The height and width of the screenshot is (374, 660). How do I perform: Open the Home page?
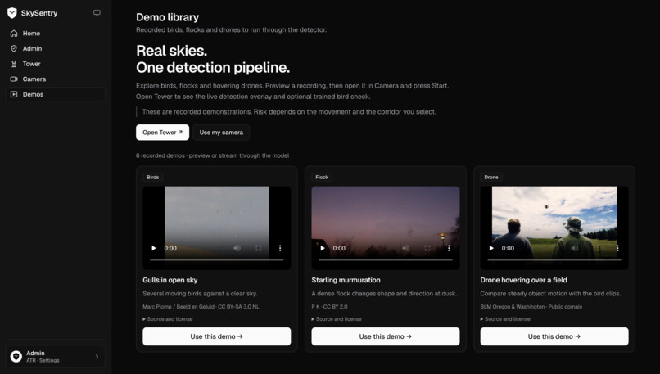pyautogui.click(x=55, y=34)
